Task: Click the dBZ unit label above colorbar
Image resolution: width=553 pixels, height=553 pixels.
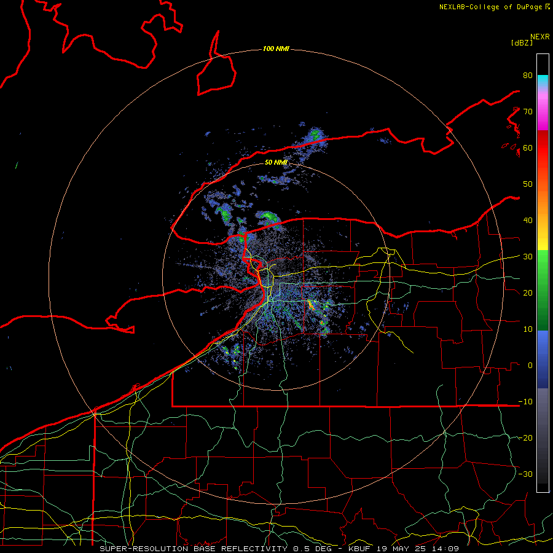Action: [522, 42]
